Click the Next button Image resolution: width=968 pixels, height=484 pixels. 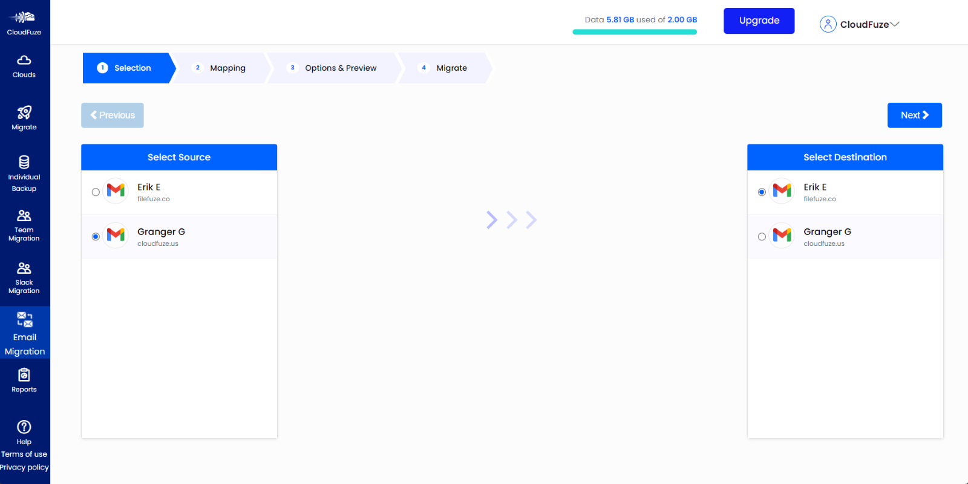[914, 115]
